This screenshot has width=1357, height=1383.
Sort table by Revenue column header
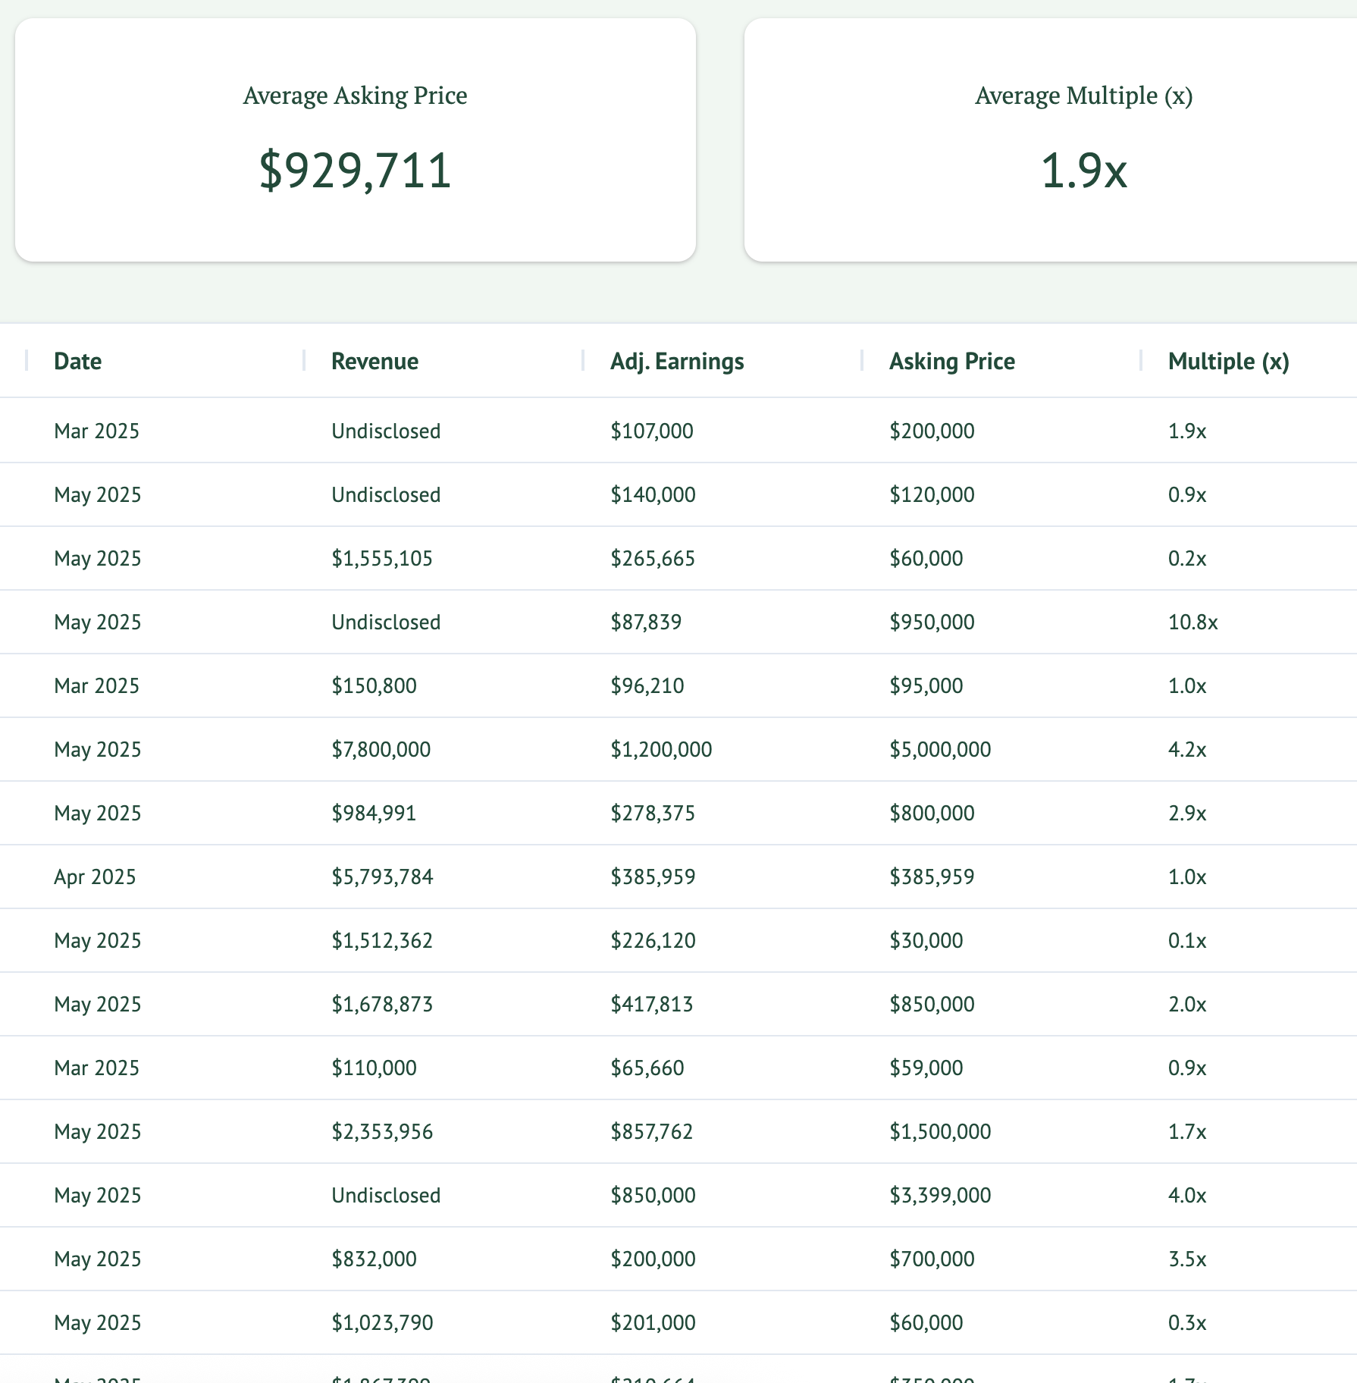(375, 362)
